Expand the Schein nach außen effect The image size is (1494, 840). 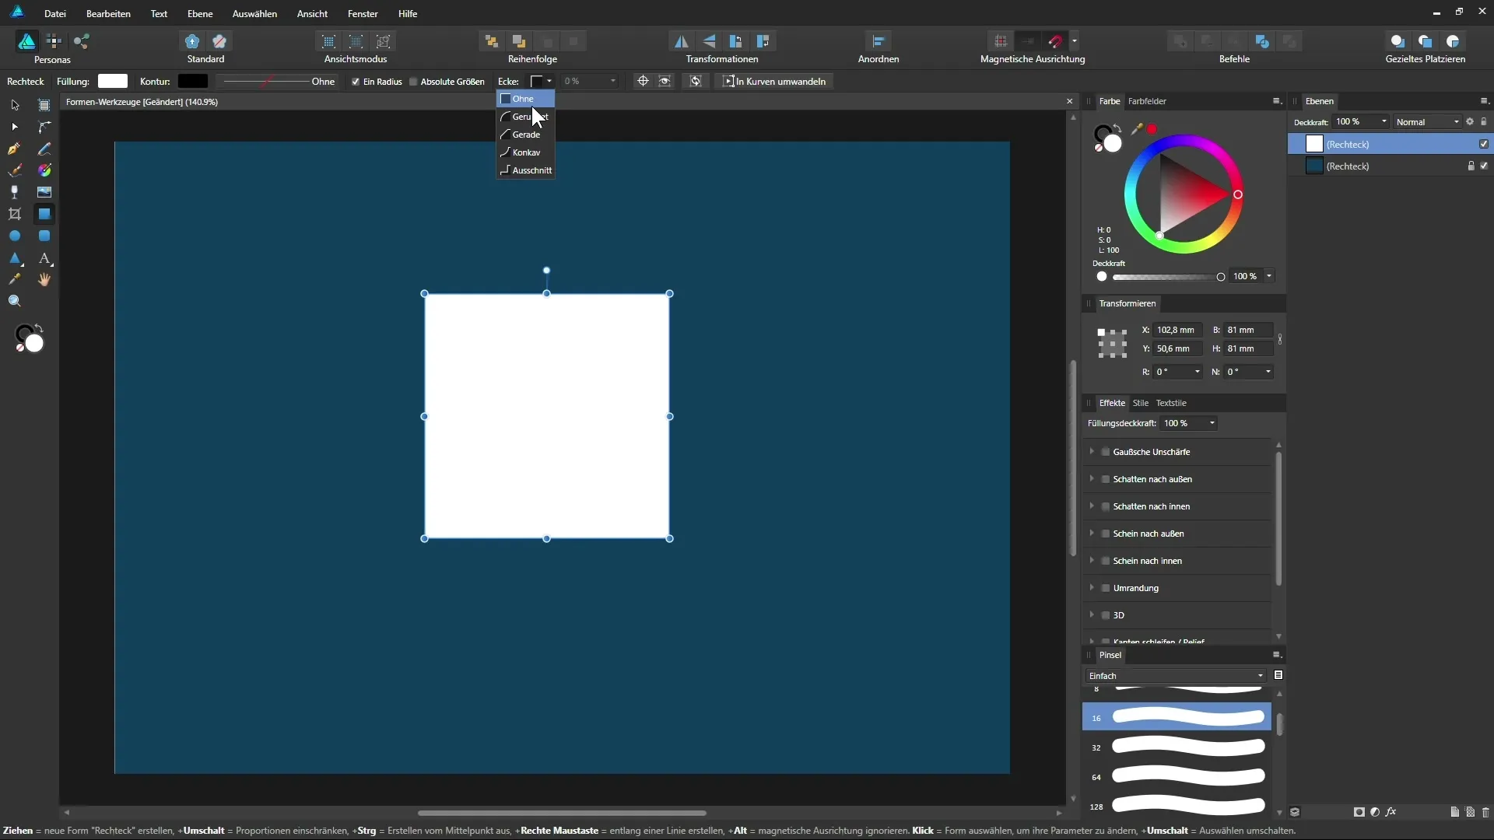point(1092,534)
